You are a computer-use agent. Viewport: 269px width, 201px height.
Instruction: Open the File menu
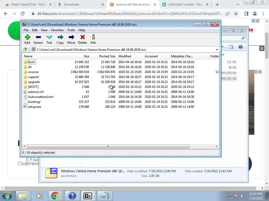[x=26, y=30]
